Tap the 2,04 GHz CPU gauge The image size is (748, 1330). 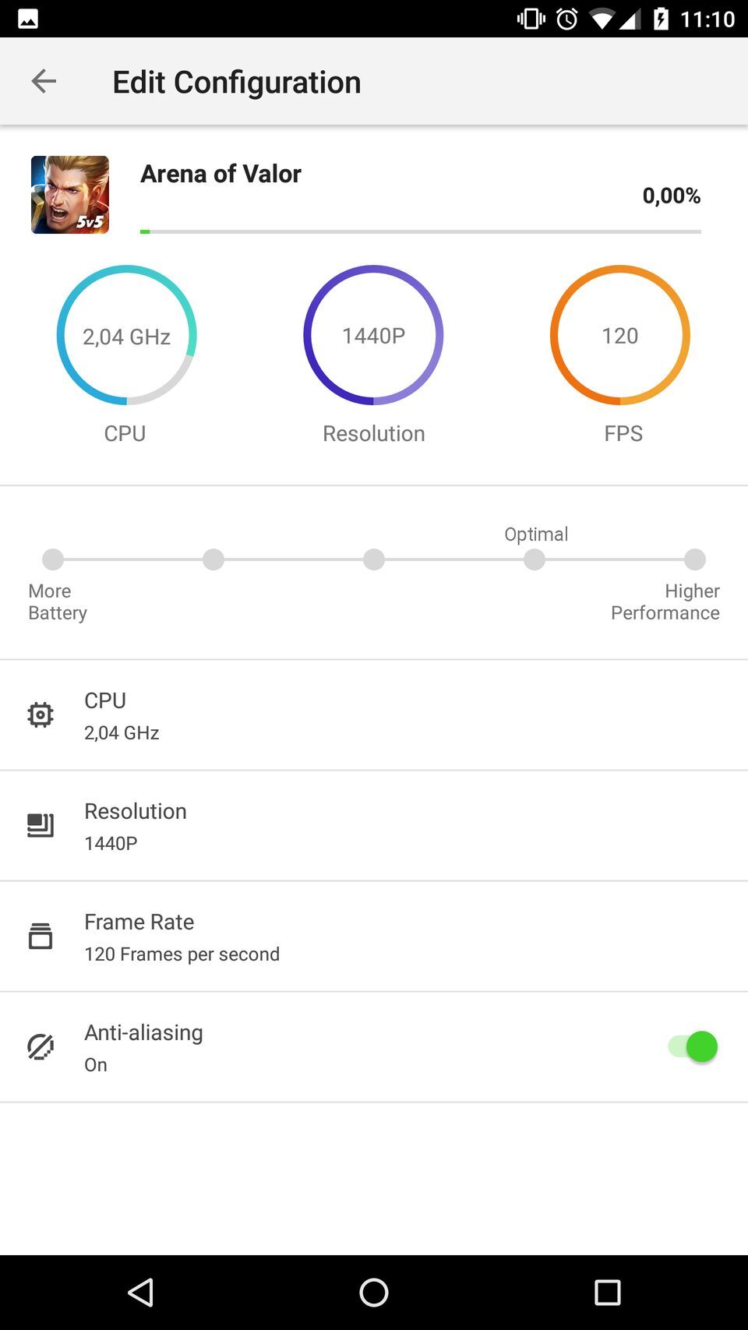126,335
